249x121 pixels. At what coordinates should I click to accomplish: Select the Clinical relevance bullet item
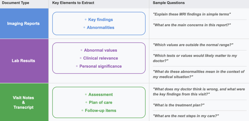pos(99,58)
